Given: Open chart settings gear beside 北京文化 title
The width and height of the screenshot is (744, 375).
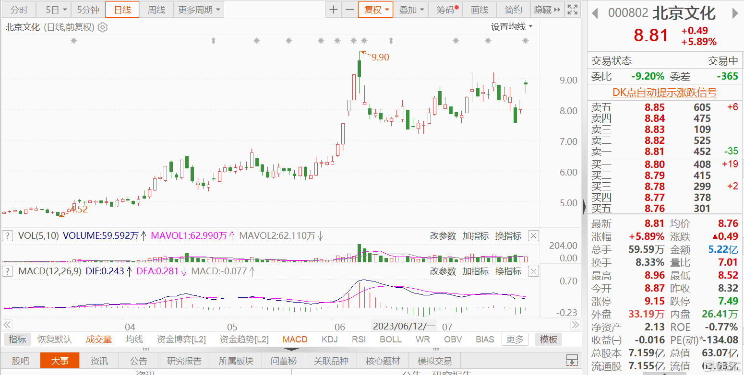Looking at the screenshot, I should pos(103,27).
